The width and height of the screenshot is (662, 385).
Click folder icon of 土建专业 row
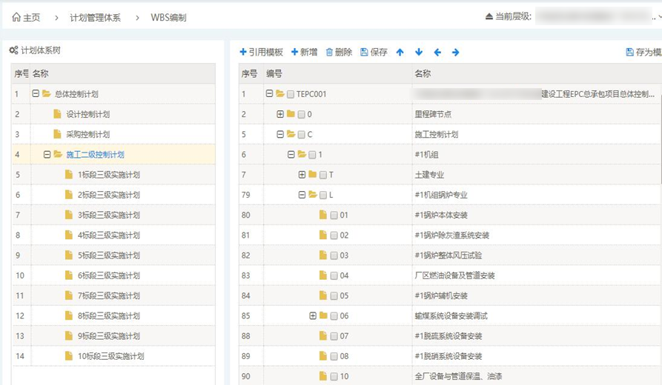(x=312, y=175)
